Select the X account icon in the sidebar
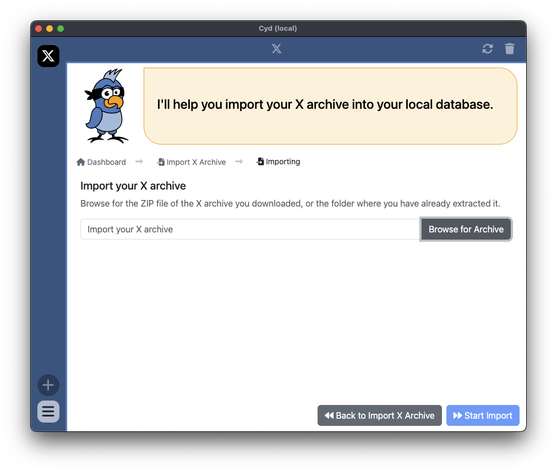Image resolution: width=557 pixels, height=472 pixels. pyautogui.click(x=48, y=56)
